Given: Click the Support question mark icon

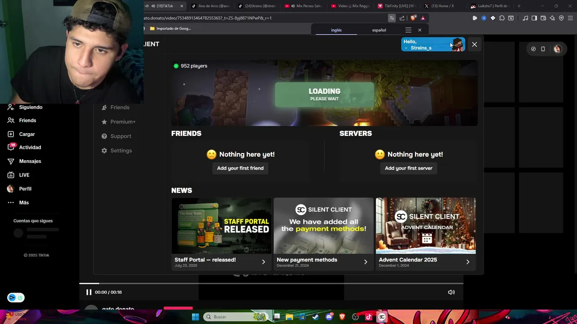Looking at the screenshot, I should [104, 136].
